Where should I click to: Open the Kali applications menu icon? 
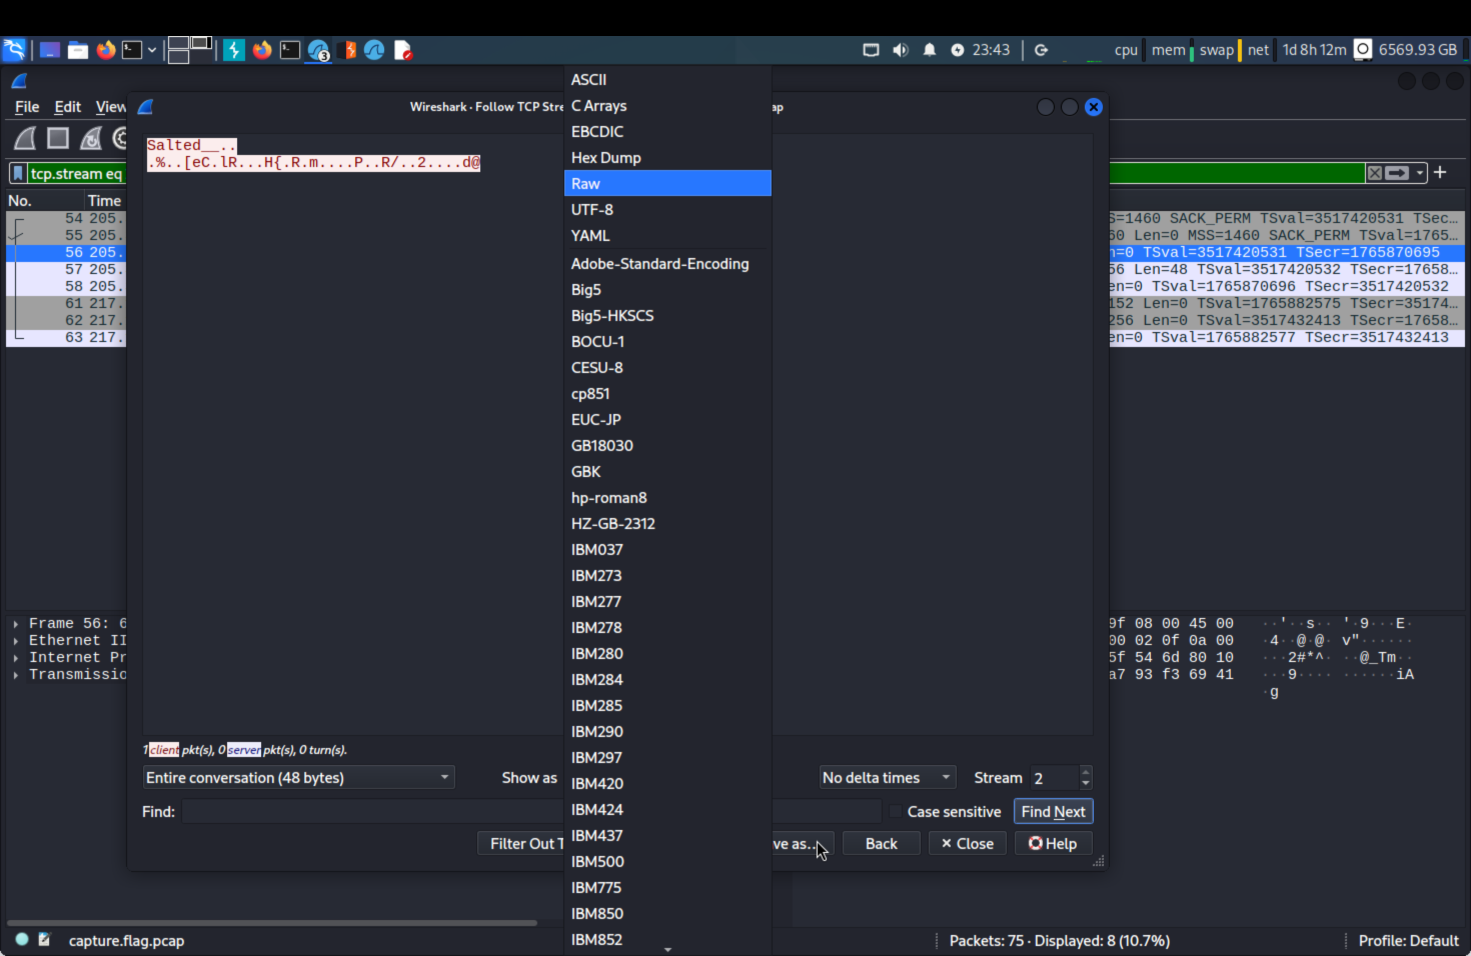tap(14, 50)
